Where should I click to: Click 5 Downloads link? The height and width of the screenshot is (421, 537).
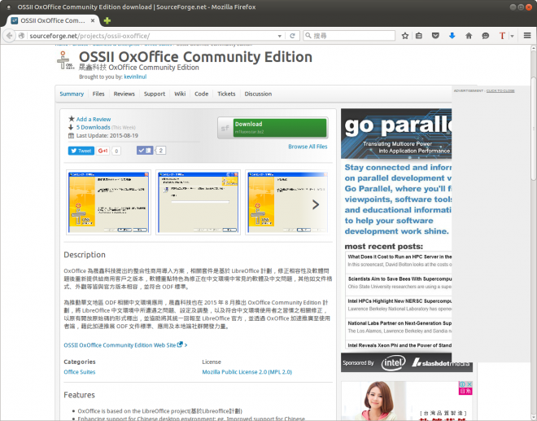93,128
